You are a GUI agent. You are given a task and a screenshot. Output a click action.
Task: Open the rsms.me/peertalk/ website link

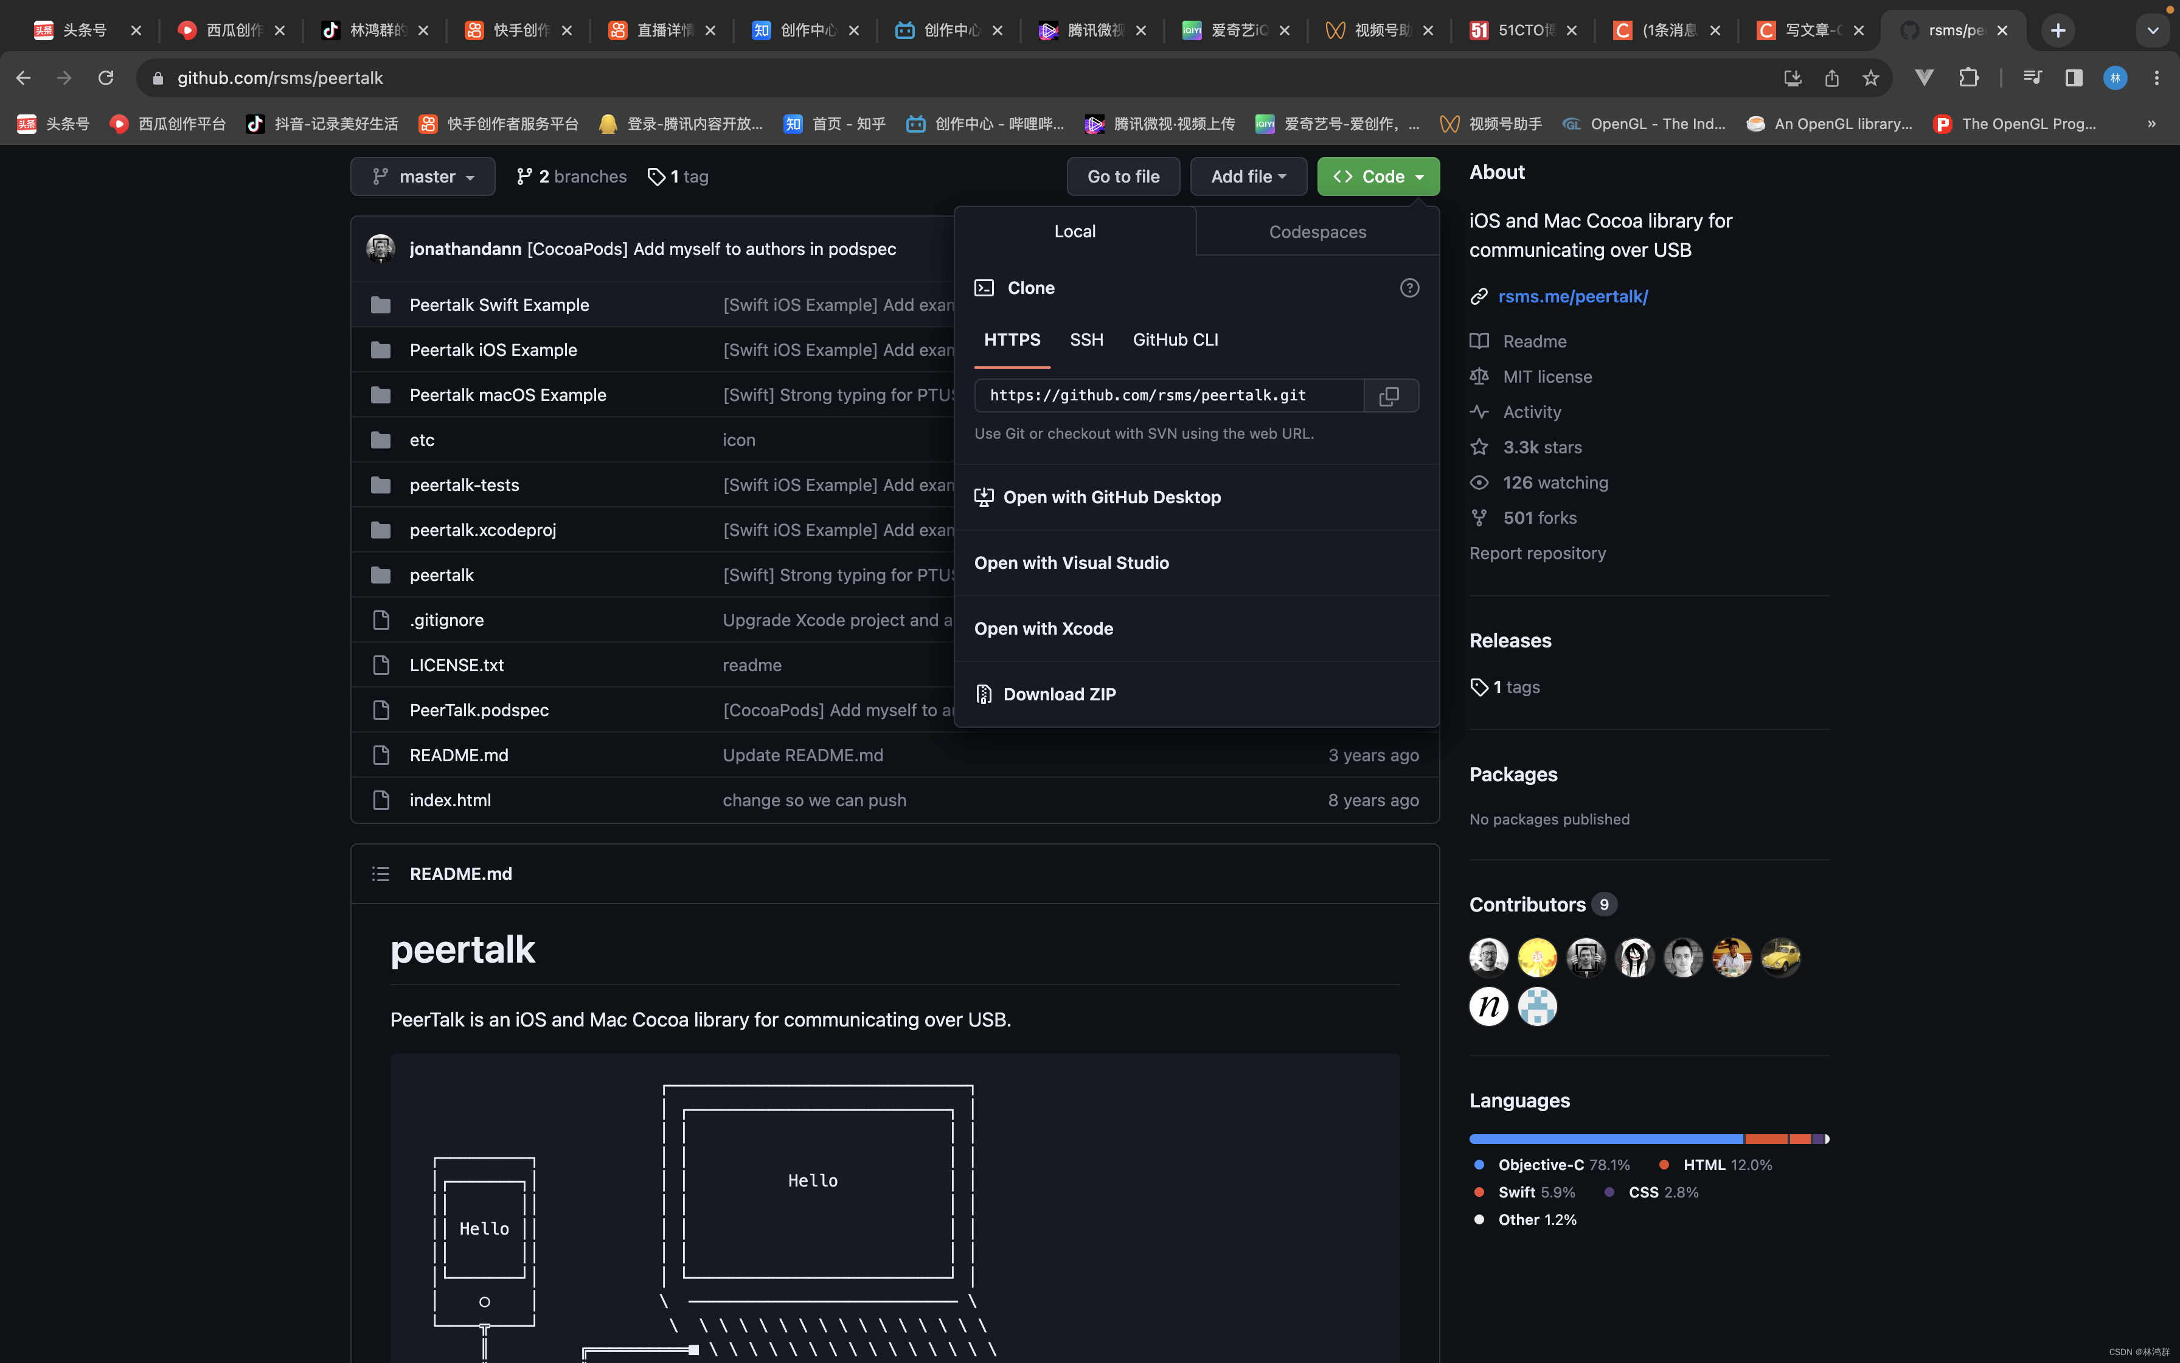(x=1573, y=296)
